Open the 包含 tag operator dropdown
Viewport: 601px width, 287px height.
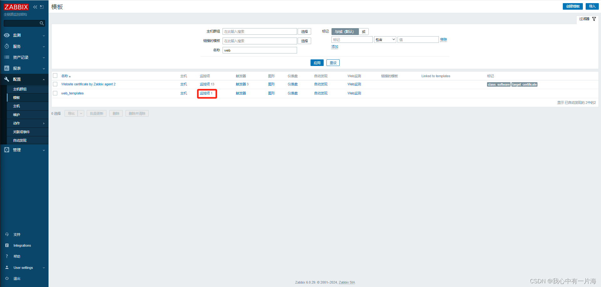pyautogui.click(x=385, y=40)
